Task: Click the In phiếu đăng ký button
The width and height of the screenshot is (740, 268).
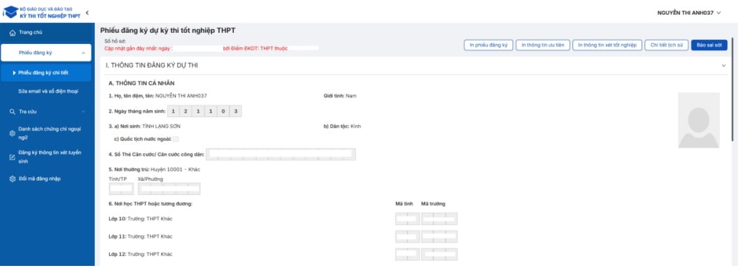Action: pos(488,45)
